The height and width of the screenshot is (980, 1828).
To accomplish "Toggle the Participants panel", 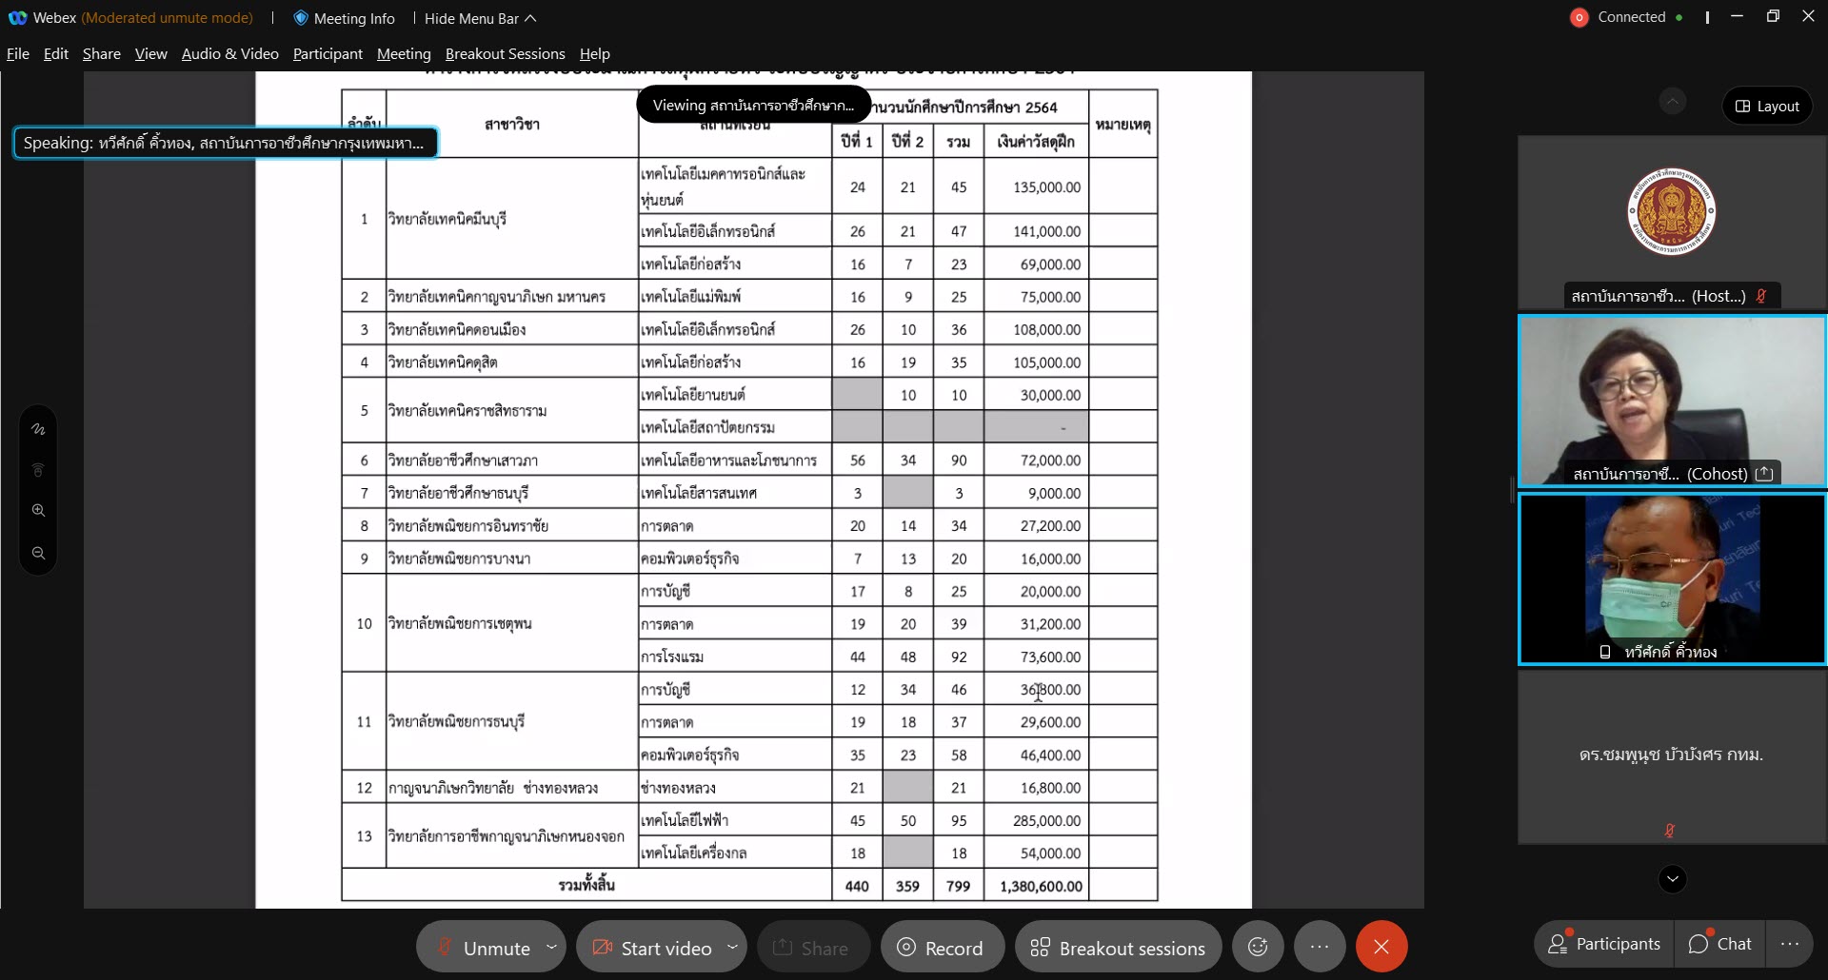I will tap(1604, 944).
